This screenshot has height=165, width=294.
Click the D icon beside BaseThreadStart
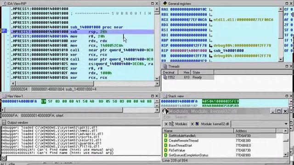click(x=165, y=145)
